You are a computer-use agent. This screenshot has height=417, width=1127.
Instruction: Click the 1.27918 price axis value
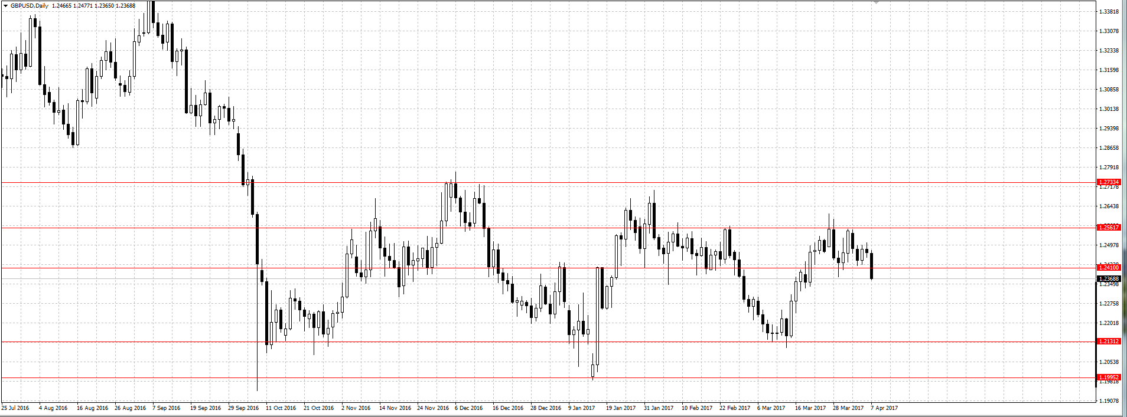click(1109, 168)
